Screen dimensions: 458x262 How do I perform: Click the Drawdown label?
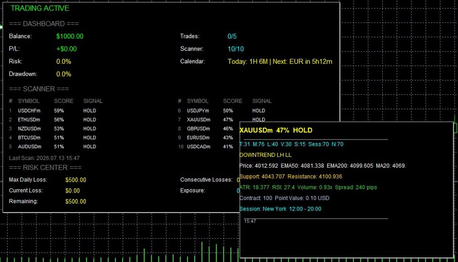pyautogui.click(x=23, y=74)
